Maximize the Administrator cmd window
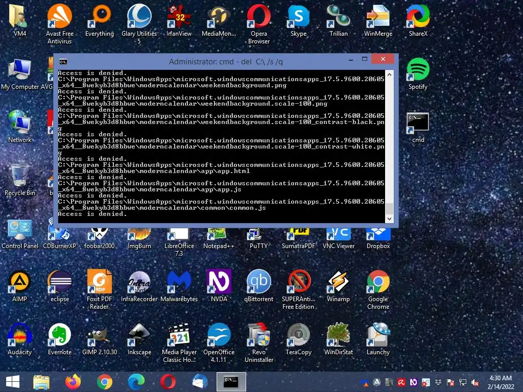Screen dimensions: 523x392 [x=365, y=59]
